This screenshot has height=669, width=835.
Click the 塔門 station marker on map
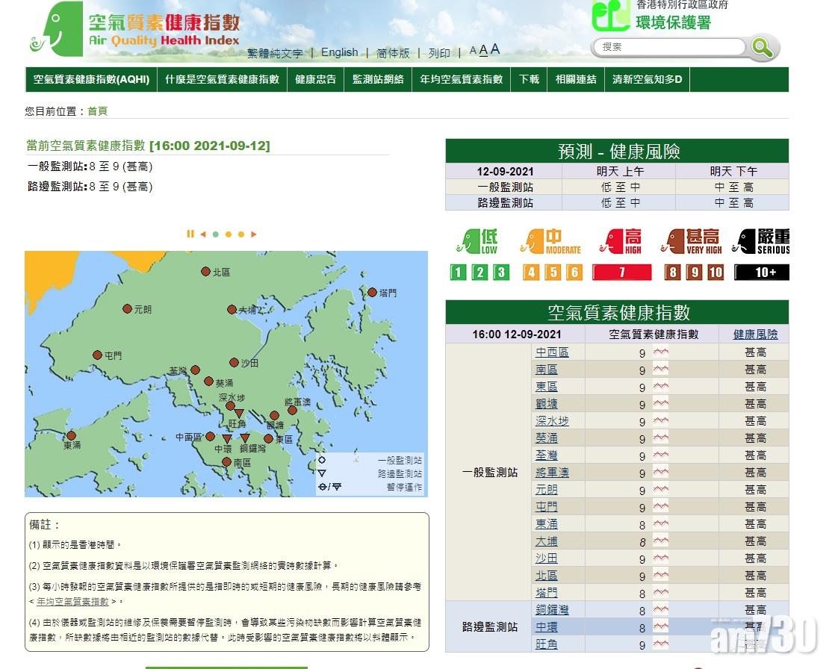[372, 292]
